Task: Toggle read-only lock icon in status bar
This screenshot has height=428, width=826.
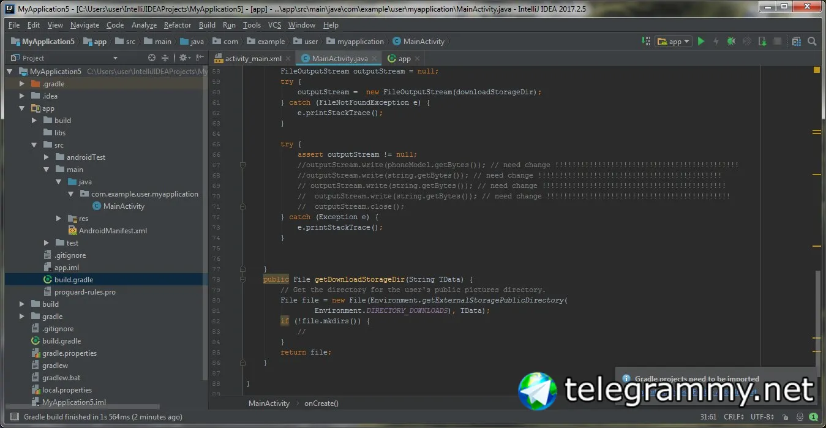Action: 787,417
